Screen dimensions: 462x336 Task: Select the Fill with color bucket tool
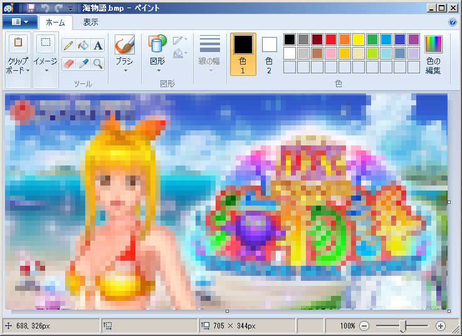point(83,46)
